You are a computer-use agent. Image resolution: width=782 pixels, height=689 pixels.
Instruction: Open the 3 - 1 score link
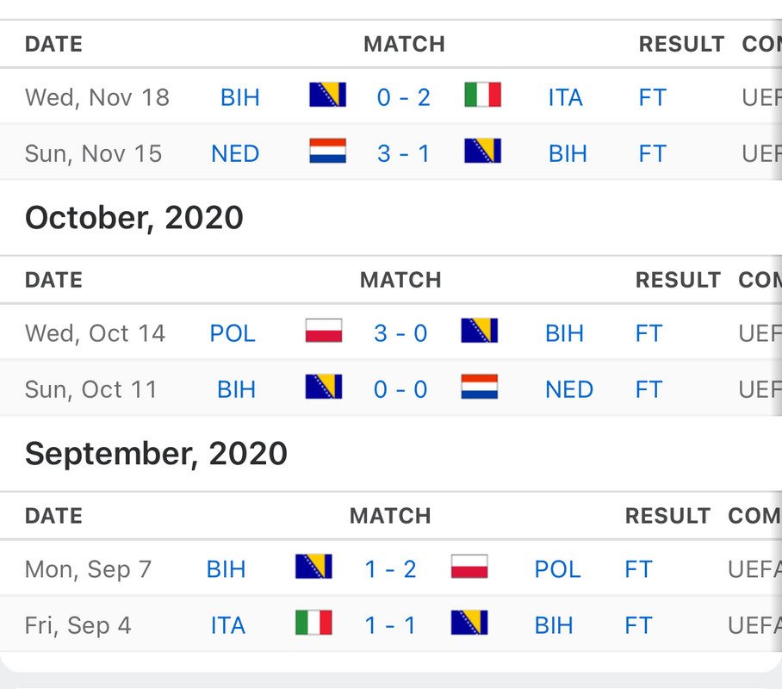click(x=403, y=153)
